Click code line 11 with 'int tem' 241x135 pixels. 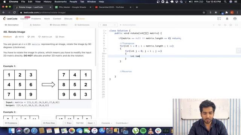point(174,56)
